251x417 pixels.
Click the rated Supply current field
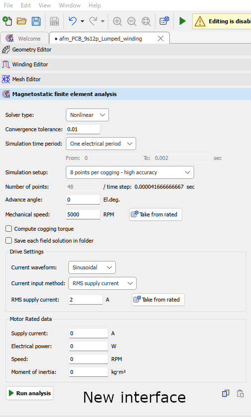[89, 333]
